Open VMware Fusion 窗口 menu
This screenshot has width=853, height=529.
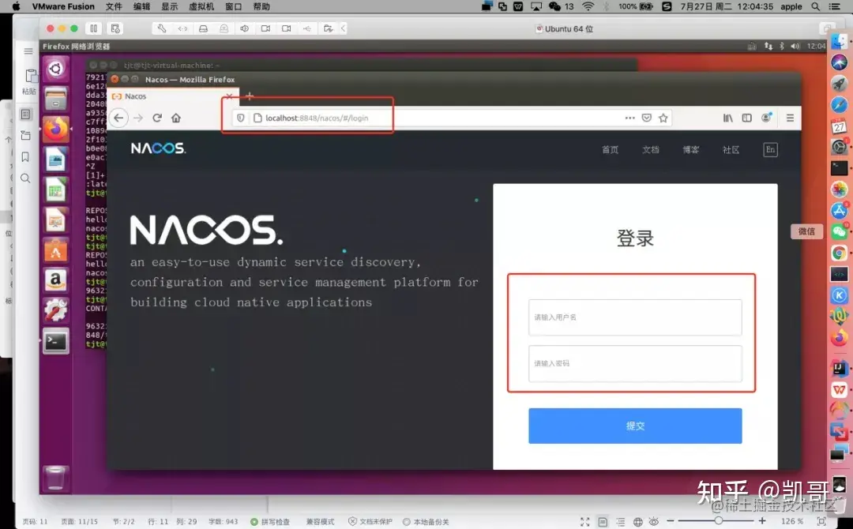click(233, 6)
